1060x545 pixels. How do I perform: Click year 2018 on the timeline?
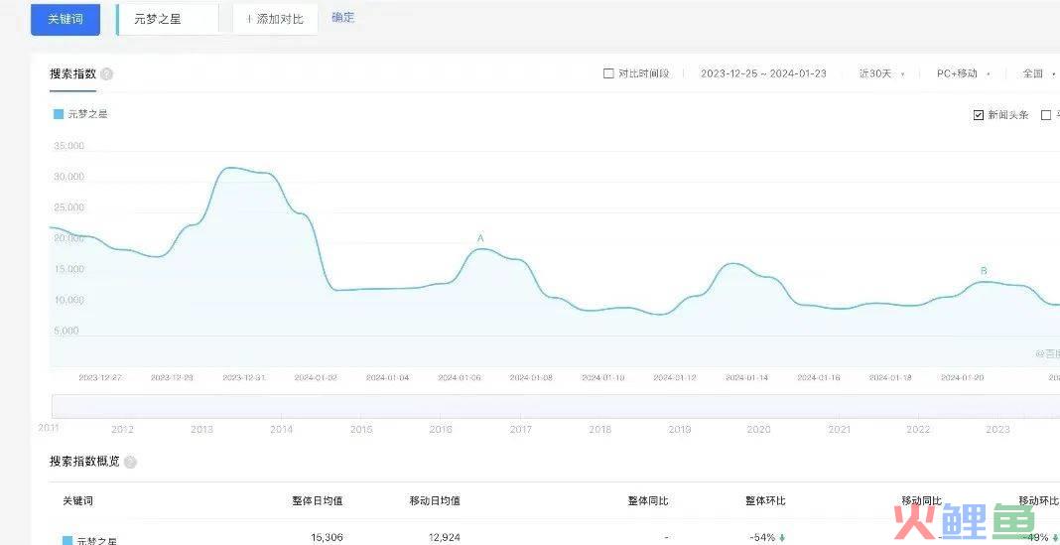600,430
